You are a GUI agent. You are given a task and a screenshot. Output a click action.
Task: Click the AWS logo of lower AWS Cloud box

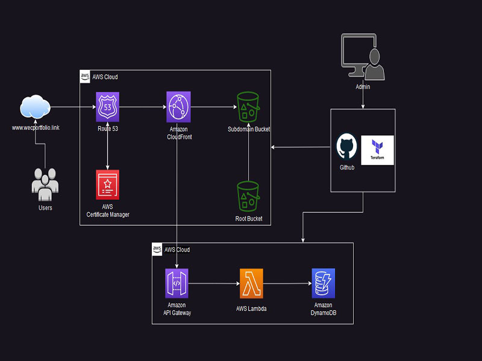coord(157,249)
